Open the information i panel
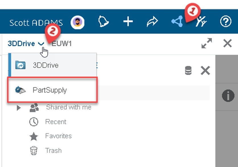The width and height of the screenshot is (238, 167). coord(228,96)
